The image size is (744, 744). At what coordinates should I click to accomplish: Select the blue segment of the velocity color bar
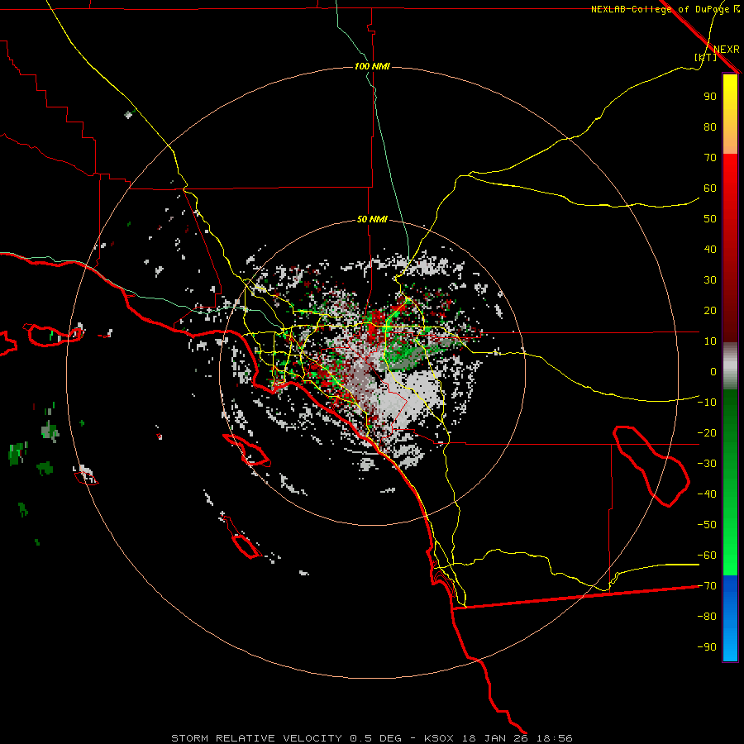[x=730, y=618]
